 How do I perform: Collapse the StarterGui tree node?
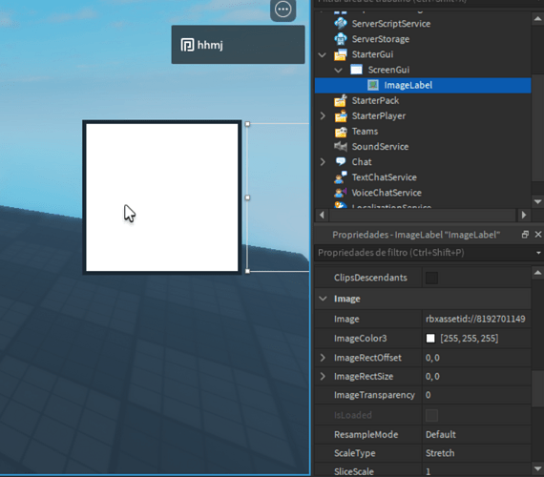[323, 54]
